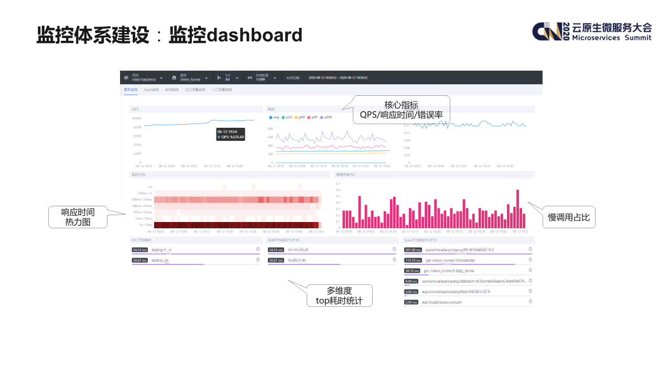
Task: Click the 耗时分布 heatmap panel title
Action: click(139, 174)
